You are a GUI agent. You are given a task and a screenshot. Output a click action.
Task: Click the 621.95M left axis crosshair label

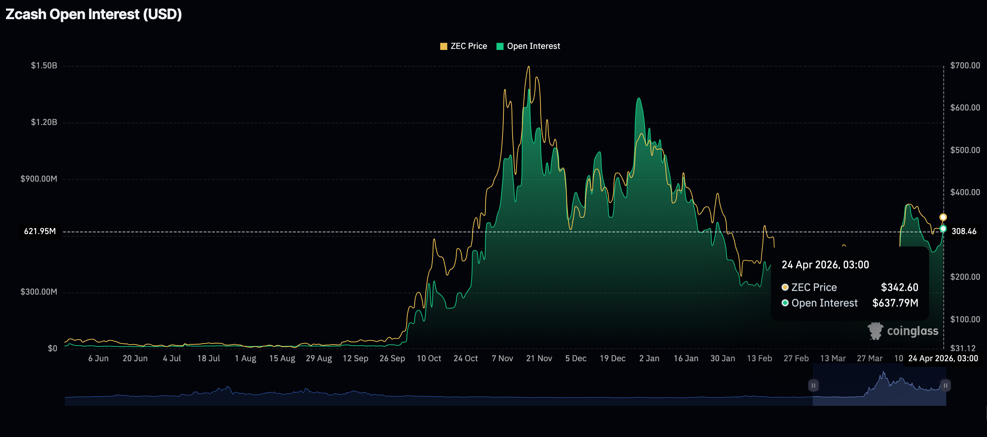[x=40, y=231]
